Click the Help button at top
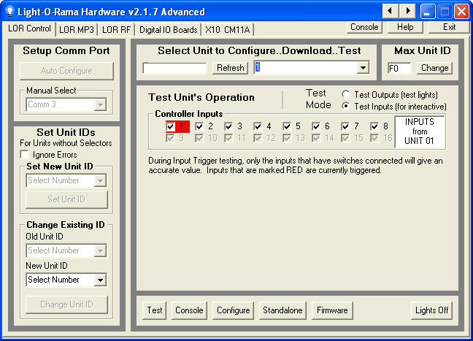The image size is (473, 341). pos(405,27)
